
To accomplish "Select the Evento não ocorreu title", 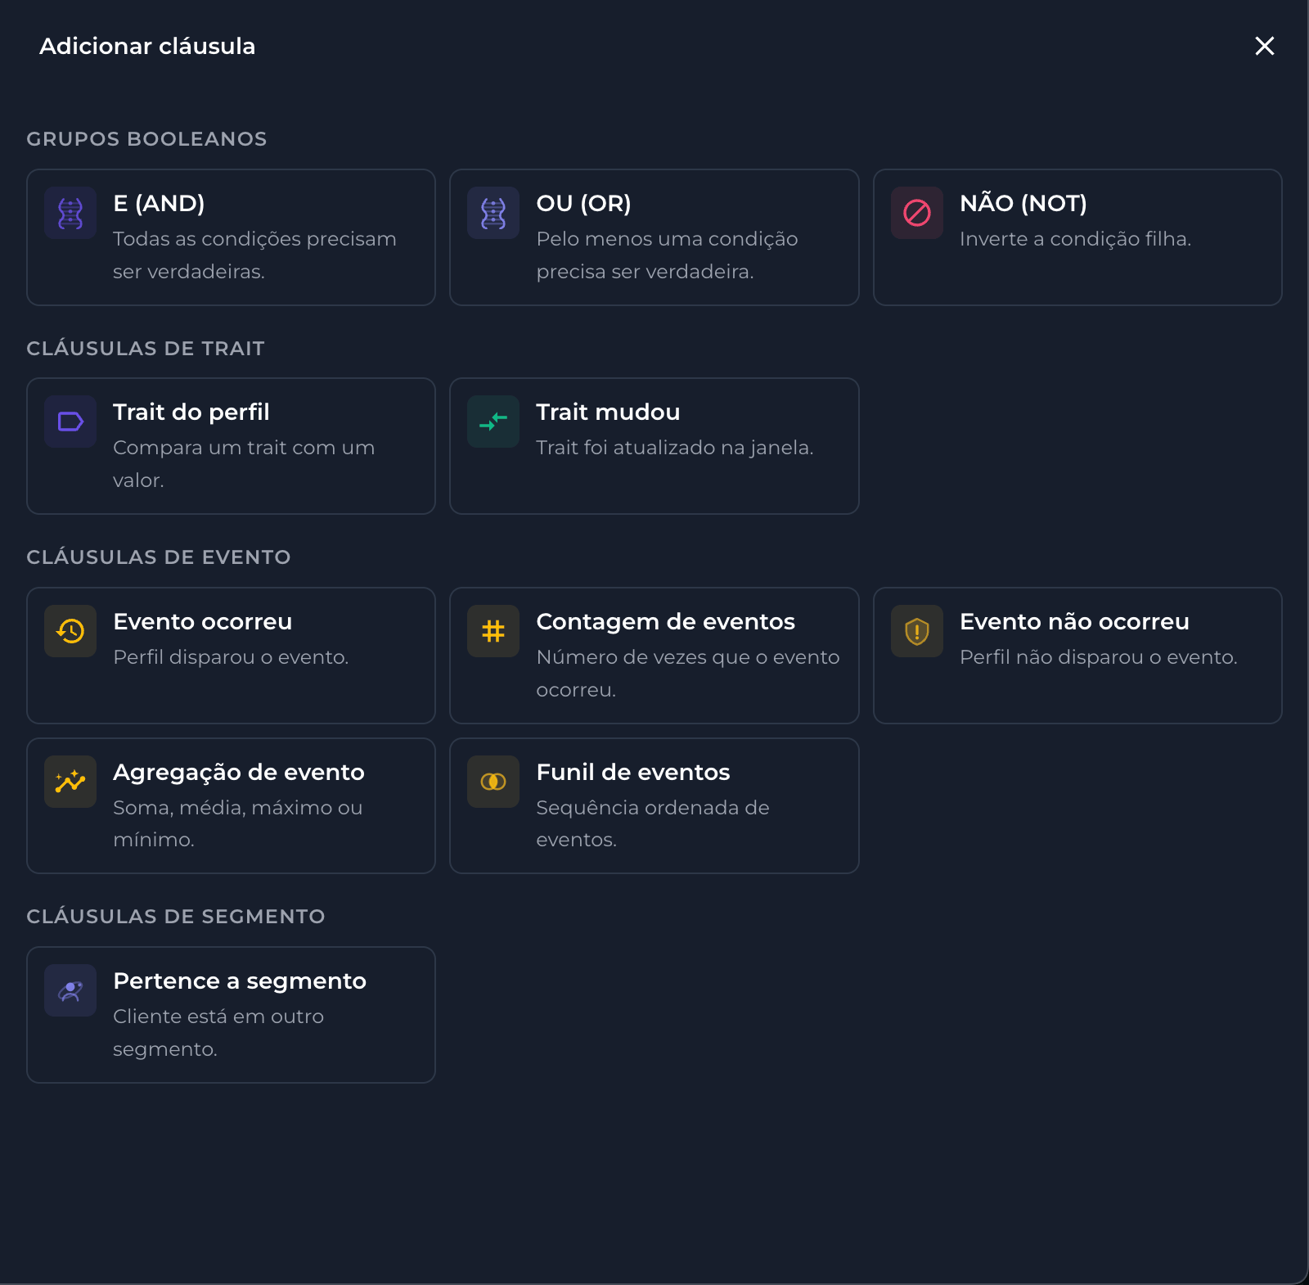I will tap(1074, 621).
